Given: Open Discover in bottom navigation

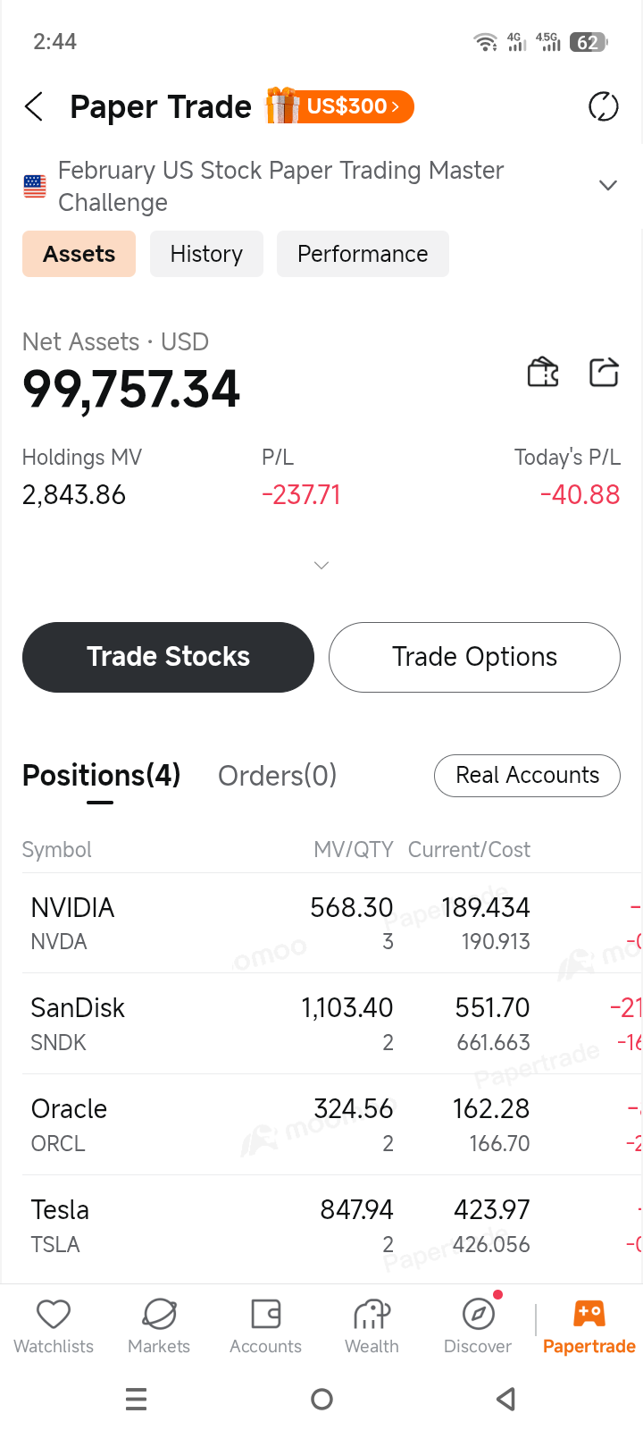Looking at the screenshot, I should pos(478,1327).
